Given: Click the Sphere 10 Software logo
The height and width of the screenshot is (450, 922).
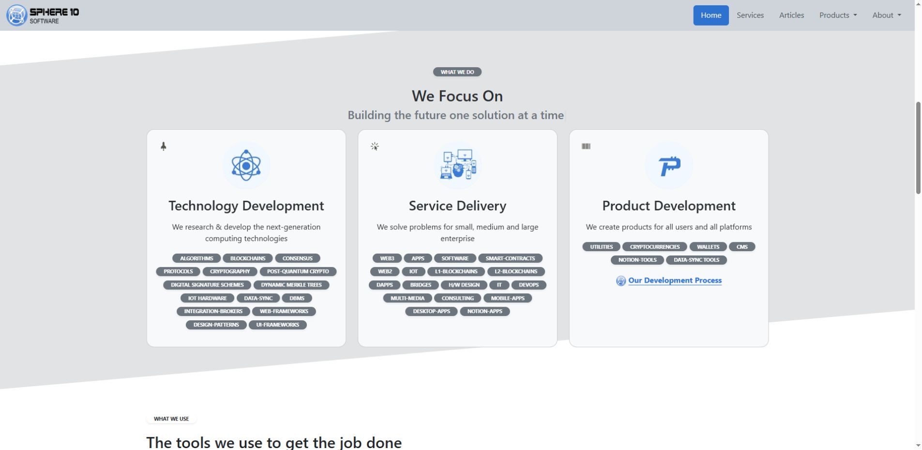Looking at the screenshot, I should click(x=43, y=15).
